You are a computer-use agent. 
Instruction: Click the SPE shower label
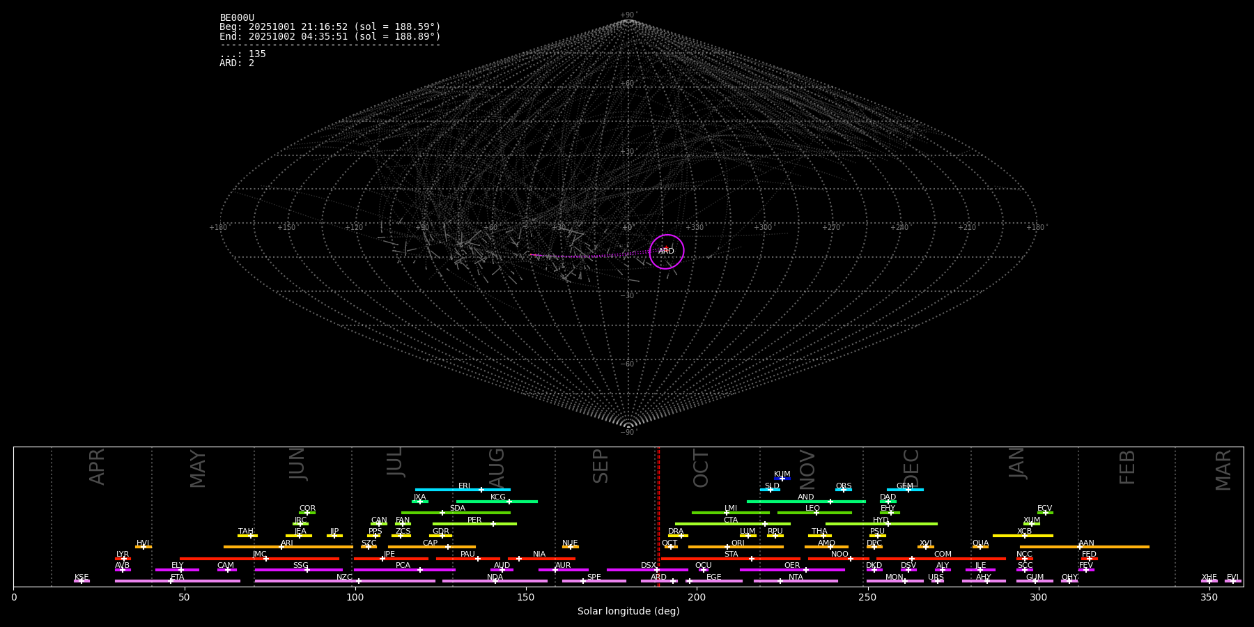594,578
